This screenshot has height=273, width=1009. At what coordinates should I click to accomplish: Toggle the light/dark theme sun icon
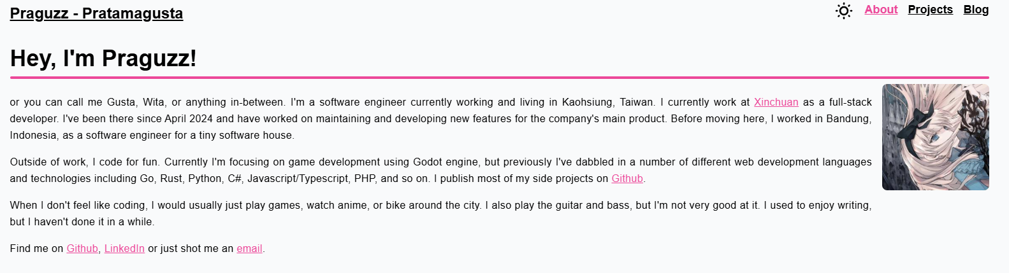pos(843,11)
